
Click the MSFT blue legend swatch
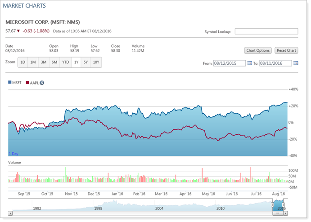10,83
